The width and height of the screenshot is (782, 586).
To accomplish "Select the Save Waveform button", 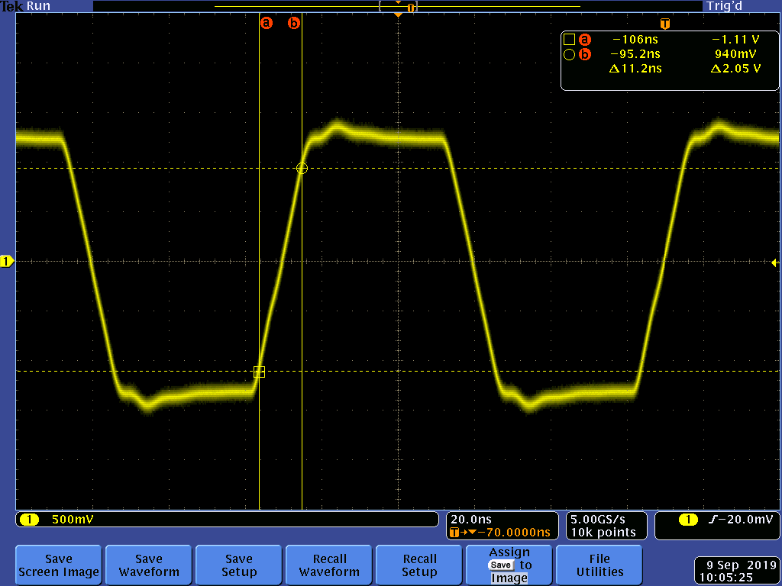I will pos(149,565).
